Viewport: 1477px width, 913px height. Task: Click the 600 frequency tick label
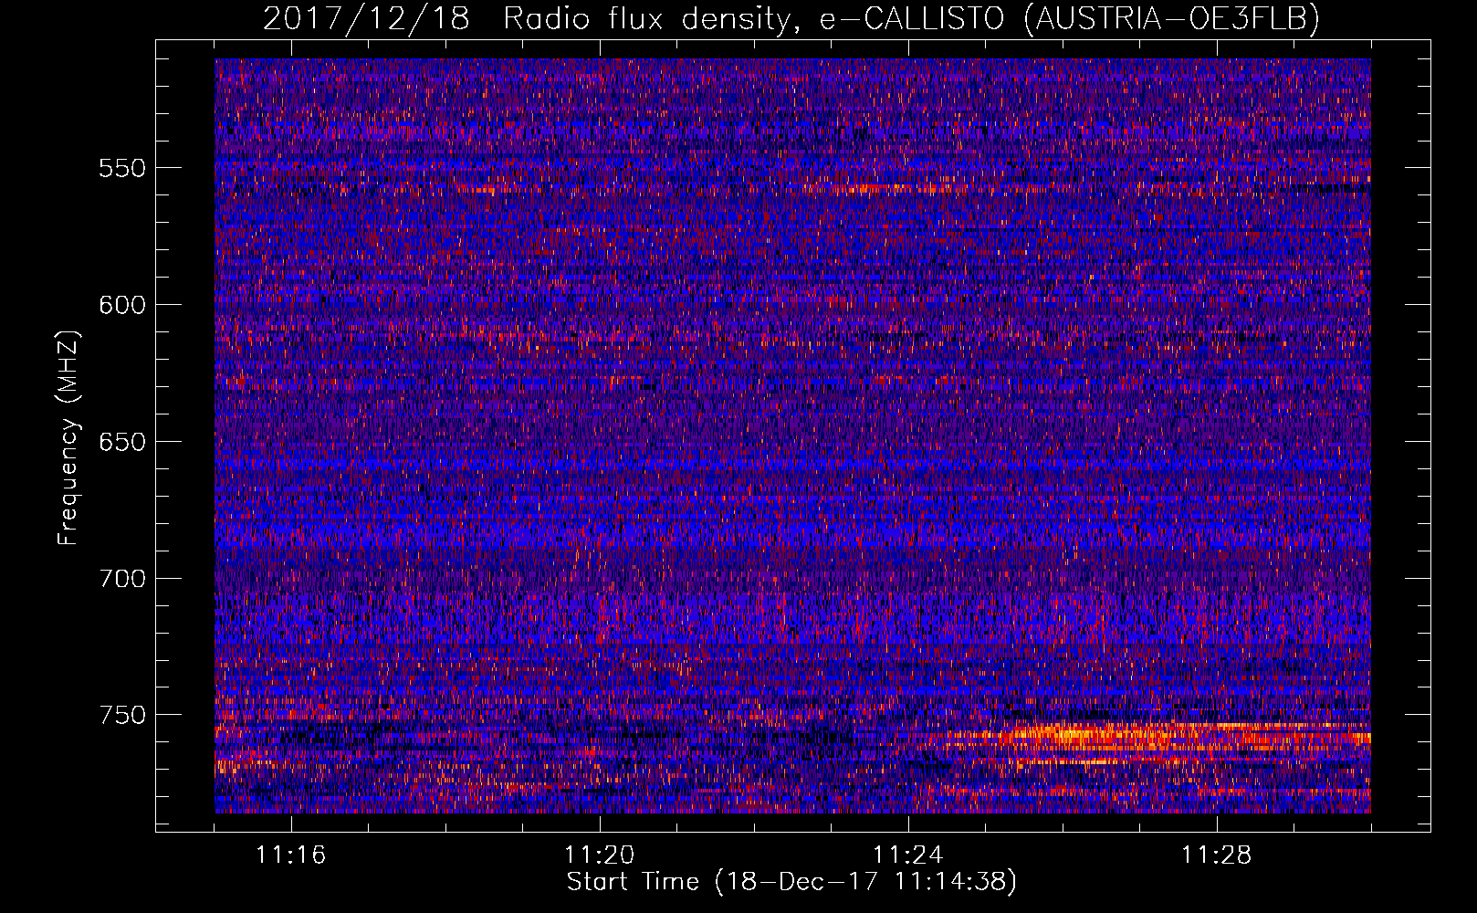122,305
